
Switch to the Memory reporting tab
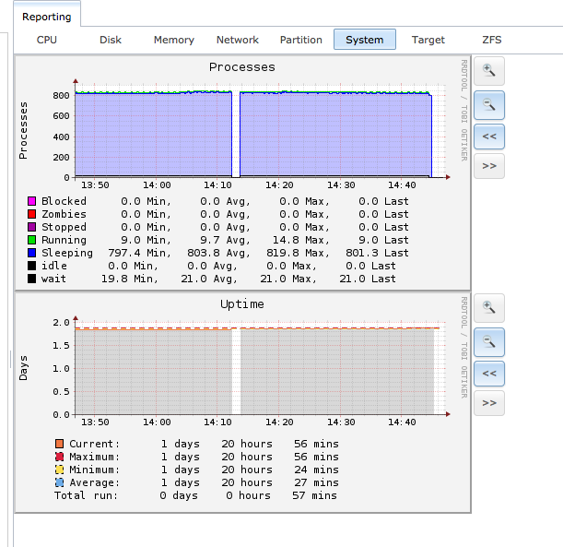coord(174,40)
